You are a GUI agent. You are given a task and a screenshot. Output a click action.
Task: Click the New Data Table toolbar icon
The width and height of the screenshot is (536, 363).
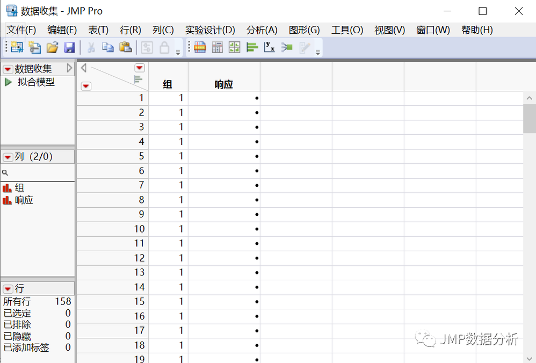pos(17,47)
